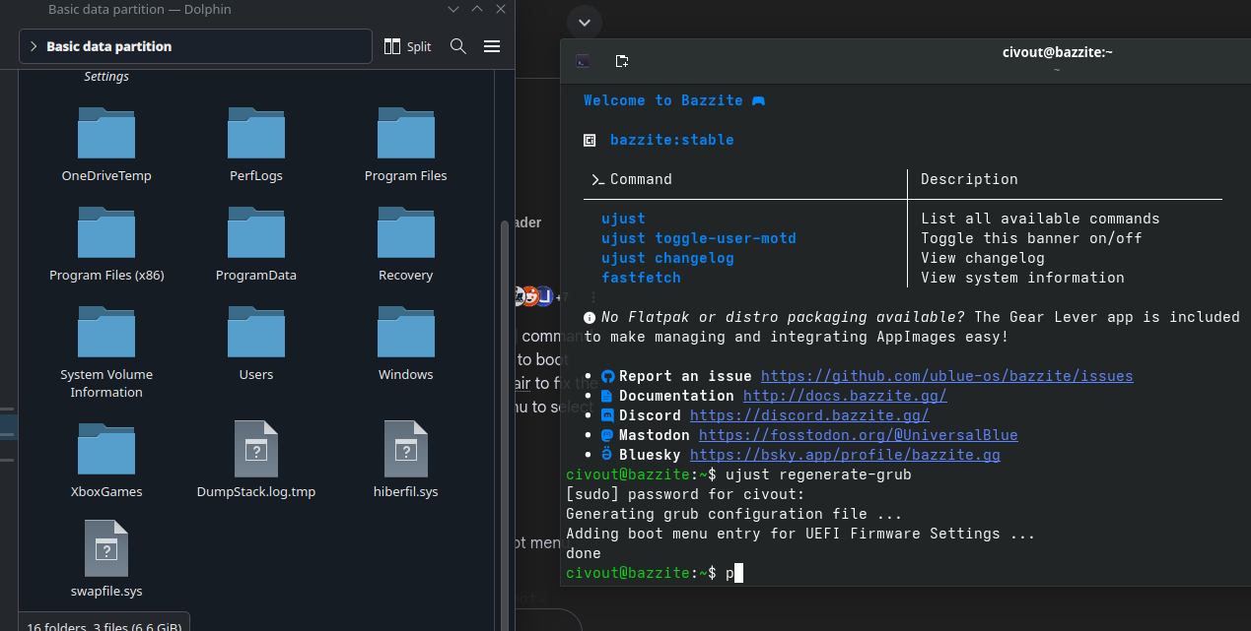Click the "ujust toggle-user-motd" command text
This screenshot has height=631, width=1251.
[x=699, y=238]
